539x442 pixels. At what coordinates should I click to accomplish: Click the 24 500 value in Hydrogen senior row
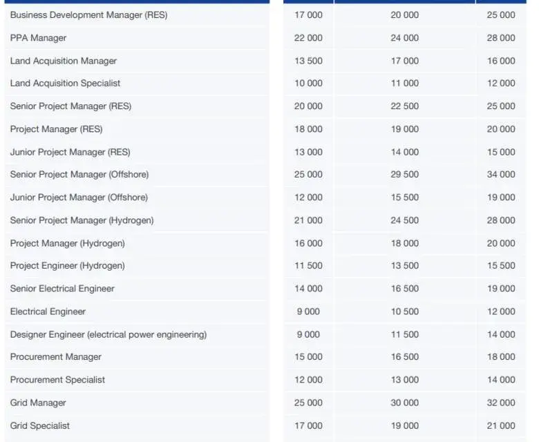(x=404, y=220)
